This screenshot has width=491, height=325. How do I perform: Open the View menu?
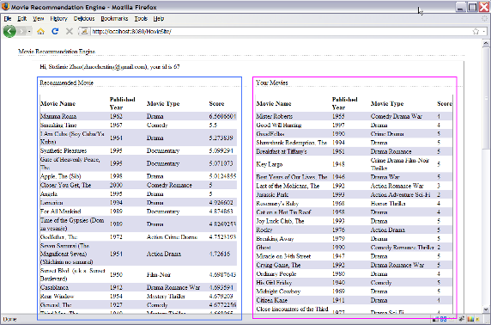[x=39, y=19]
